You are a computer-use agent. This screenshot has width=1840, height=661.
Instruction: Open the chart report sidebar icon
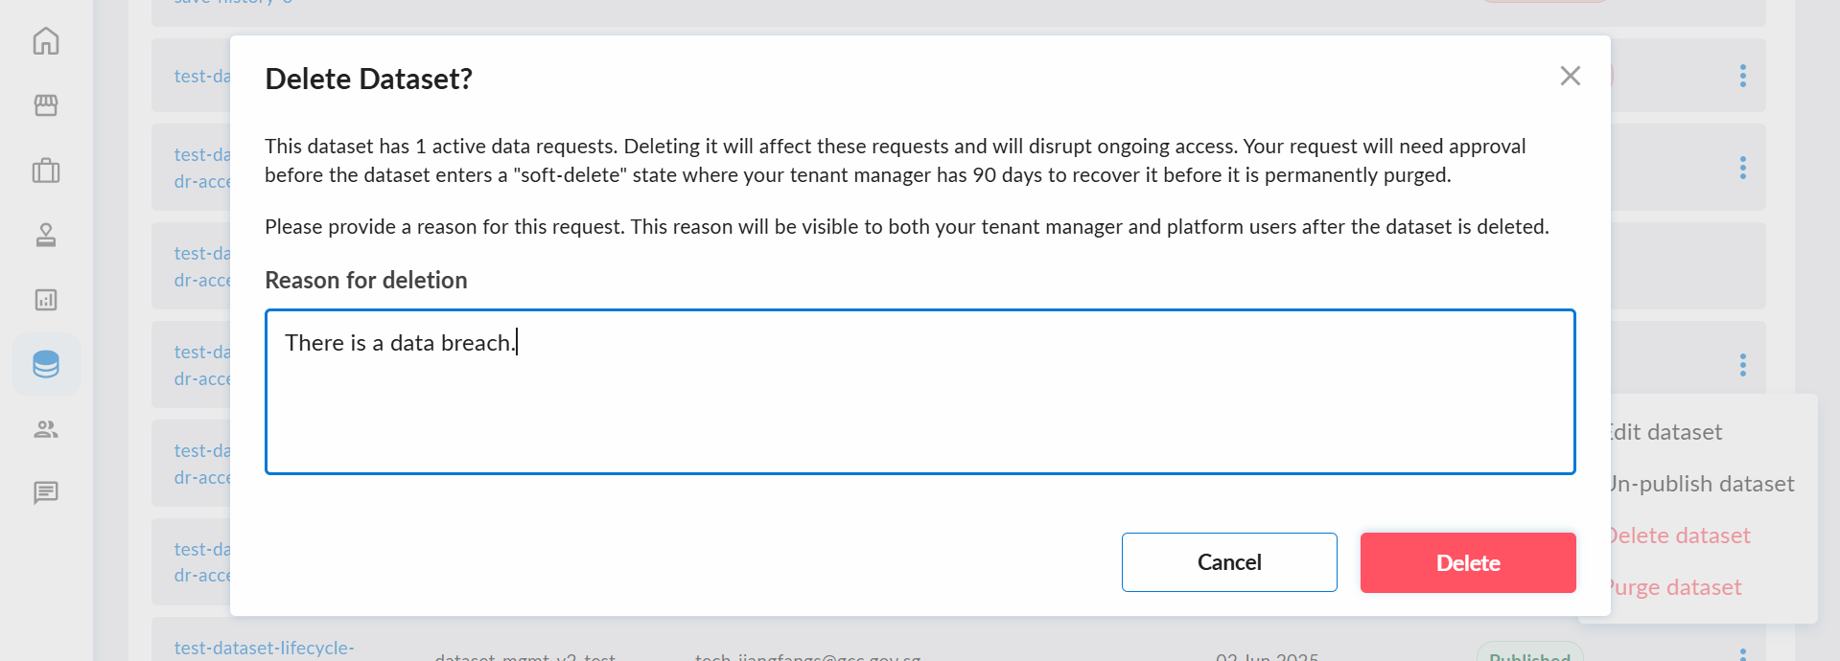(46, 300)
